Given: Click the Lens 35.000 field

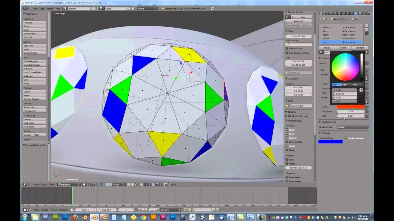Looking at the screenshot, I should coord(299,36).
